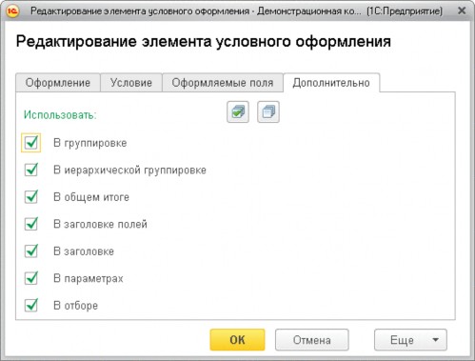Select the Дополнительно tab
Screen dimensions: 475x361
tap(331, 83)
